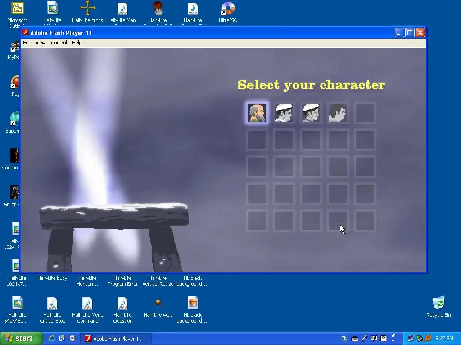Launch Windows Media Player from Quick Launch
461x345 pixels.
(x=72, y=338)
